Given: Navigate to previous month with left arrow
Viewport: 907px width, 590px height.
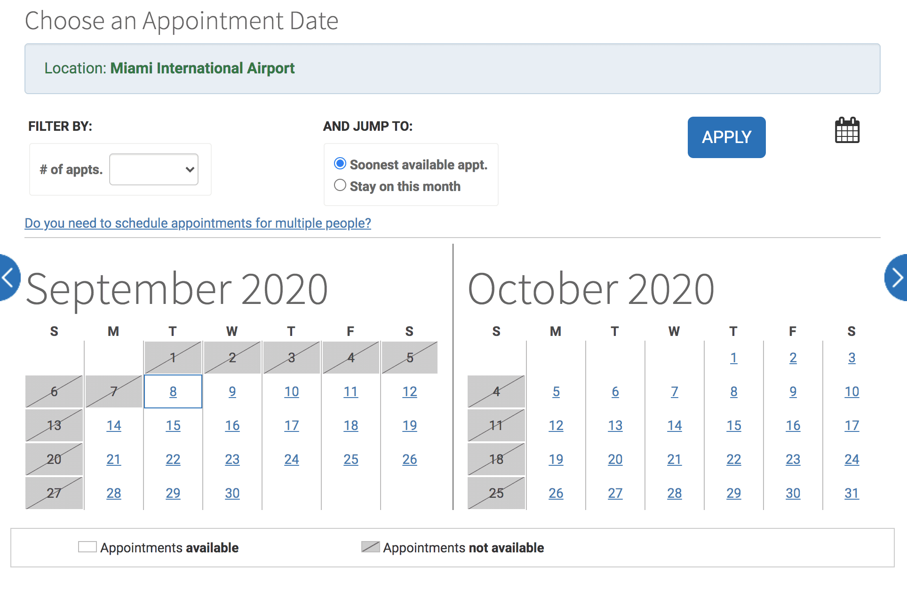Looking at the screenshot, I should point(7,278).
